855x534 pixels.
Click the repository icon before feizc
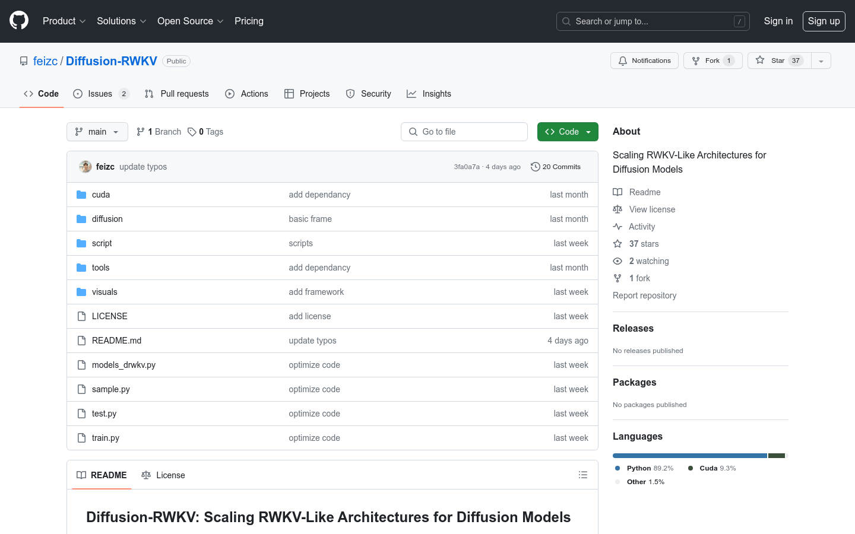(24, 61)
